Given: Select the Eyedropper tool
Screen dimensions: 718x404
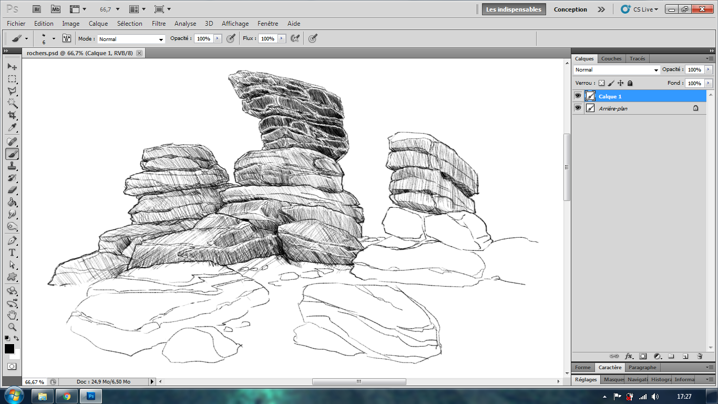Looking at the screenshot, I should (x=12, y=128).
